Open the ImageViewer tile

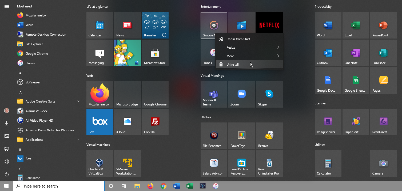point(328,122)
